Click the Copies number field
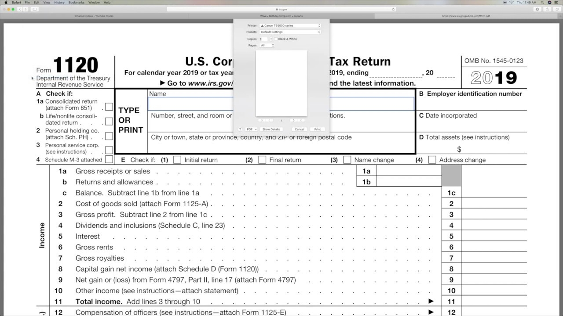The image size is (563, 316). 264,39
